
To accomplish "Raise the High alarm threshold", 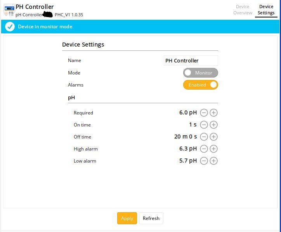I will (213, 149).
